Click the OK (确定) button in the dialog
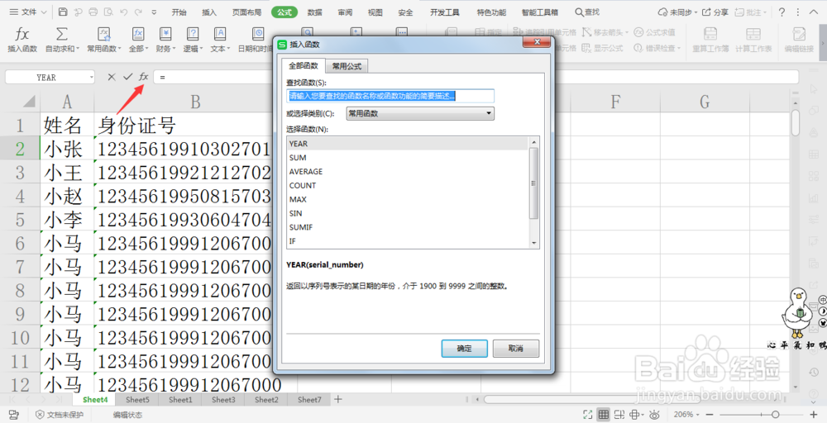827x423 pixels. (x=464, y=348)
